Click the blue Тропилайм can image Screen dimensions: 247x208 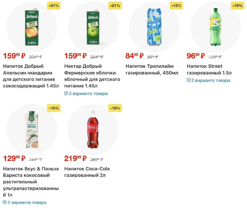pyautogui.click(x=154, y=27)
